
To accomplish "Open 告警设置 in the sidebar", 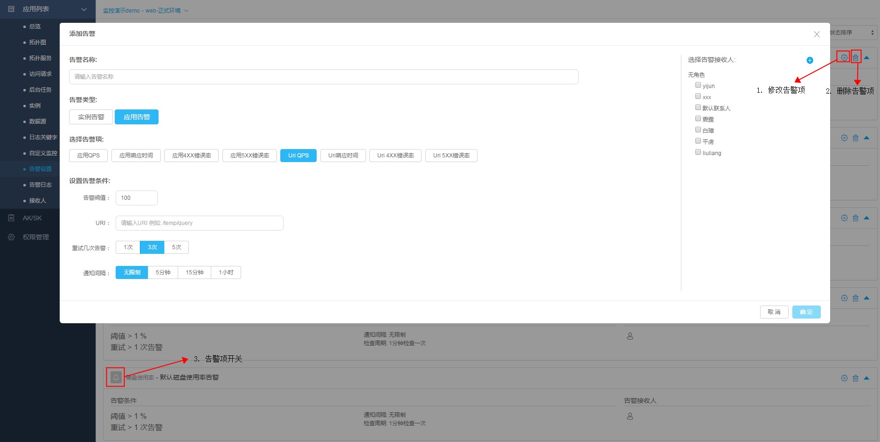I will (41, 169).
